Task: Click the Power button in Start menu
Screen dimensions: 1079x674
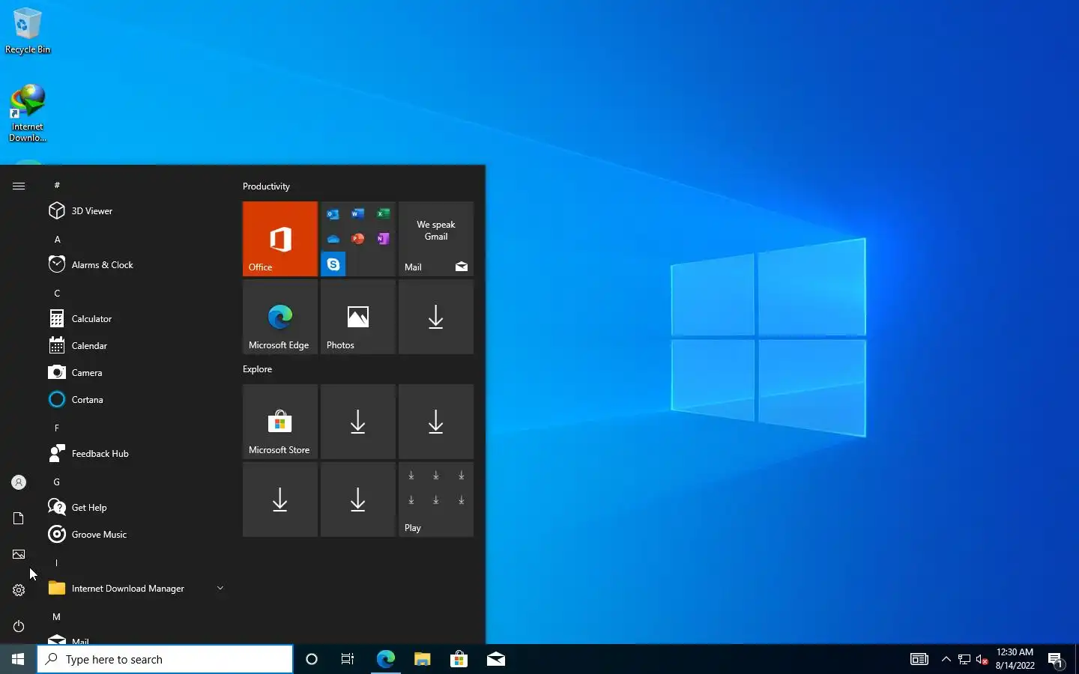Action: [x=19, y=626]
